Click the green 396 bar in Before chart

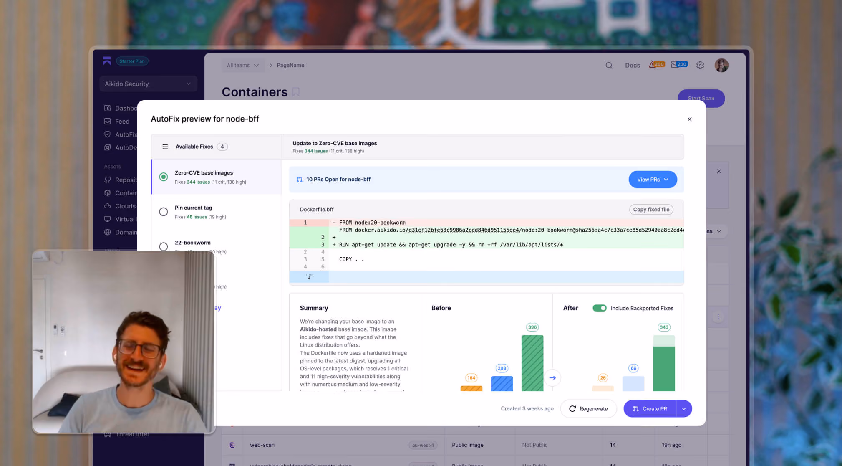pos(532,363)
